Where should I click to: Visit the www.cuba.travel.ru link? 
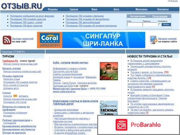click(x=64, y=91)
